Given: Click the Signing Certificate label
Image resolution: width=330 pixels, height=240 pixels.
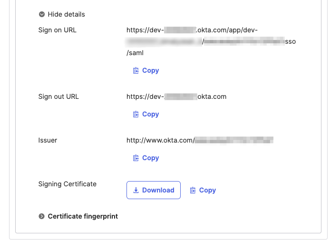Looking at the screenshot, I should pyautogui.click(x=67, y=184).
